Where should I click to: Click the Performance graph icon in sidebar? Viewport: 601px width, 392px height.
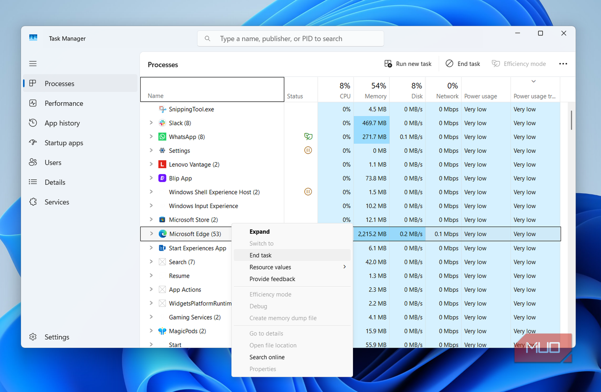point(33,103)
